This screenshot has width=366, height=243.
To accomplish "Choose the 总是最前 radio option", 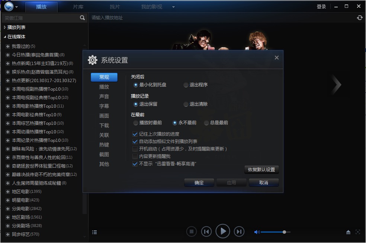I will [x=206, y=123].
